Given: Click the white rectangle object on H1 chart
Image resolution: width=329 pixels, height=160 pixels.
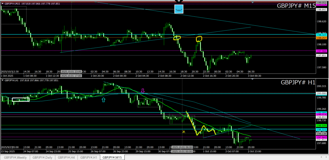Looking at the screenshot, I should click(x=21, y=100).
